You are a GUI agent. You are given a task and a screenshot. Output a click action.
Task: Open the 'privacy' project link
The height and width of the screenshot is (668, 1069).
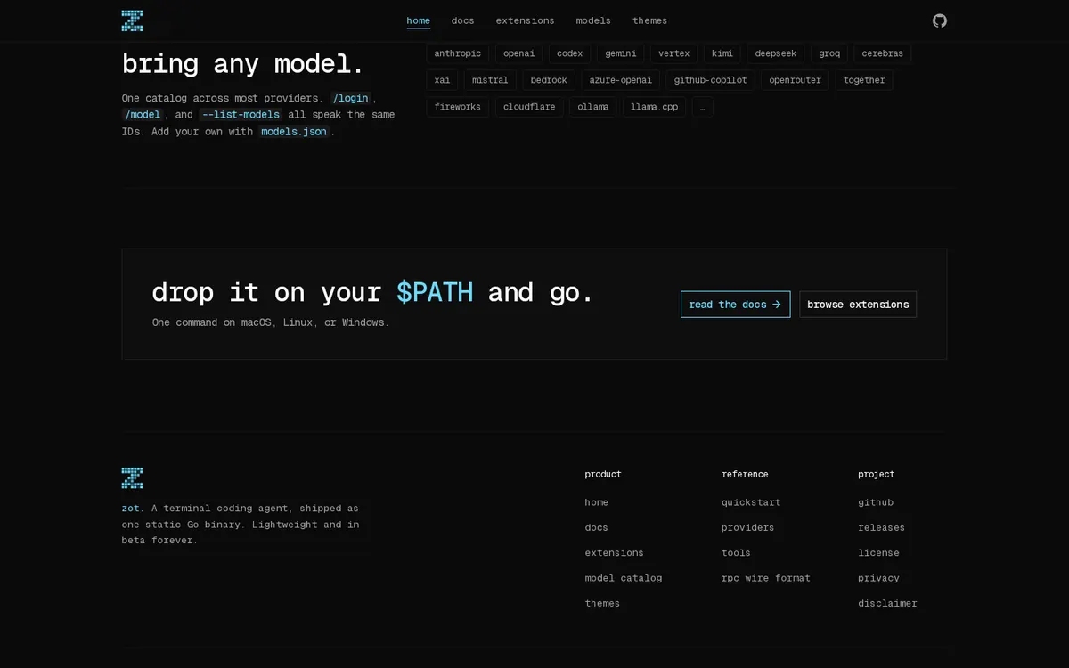pyautogui.click(x=878, y=578)
